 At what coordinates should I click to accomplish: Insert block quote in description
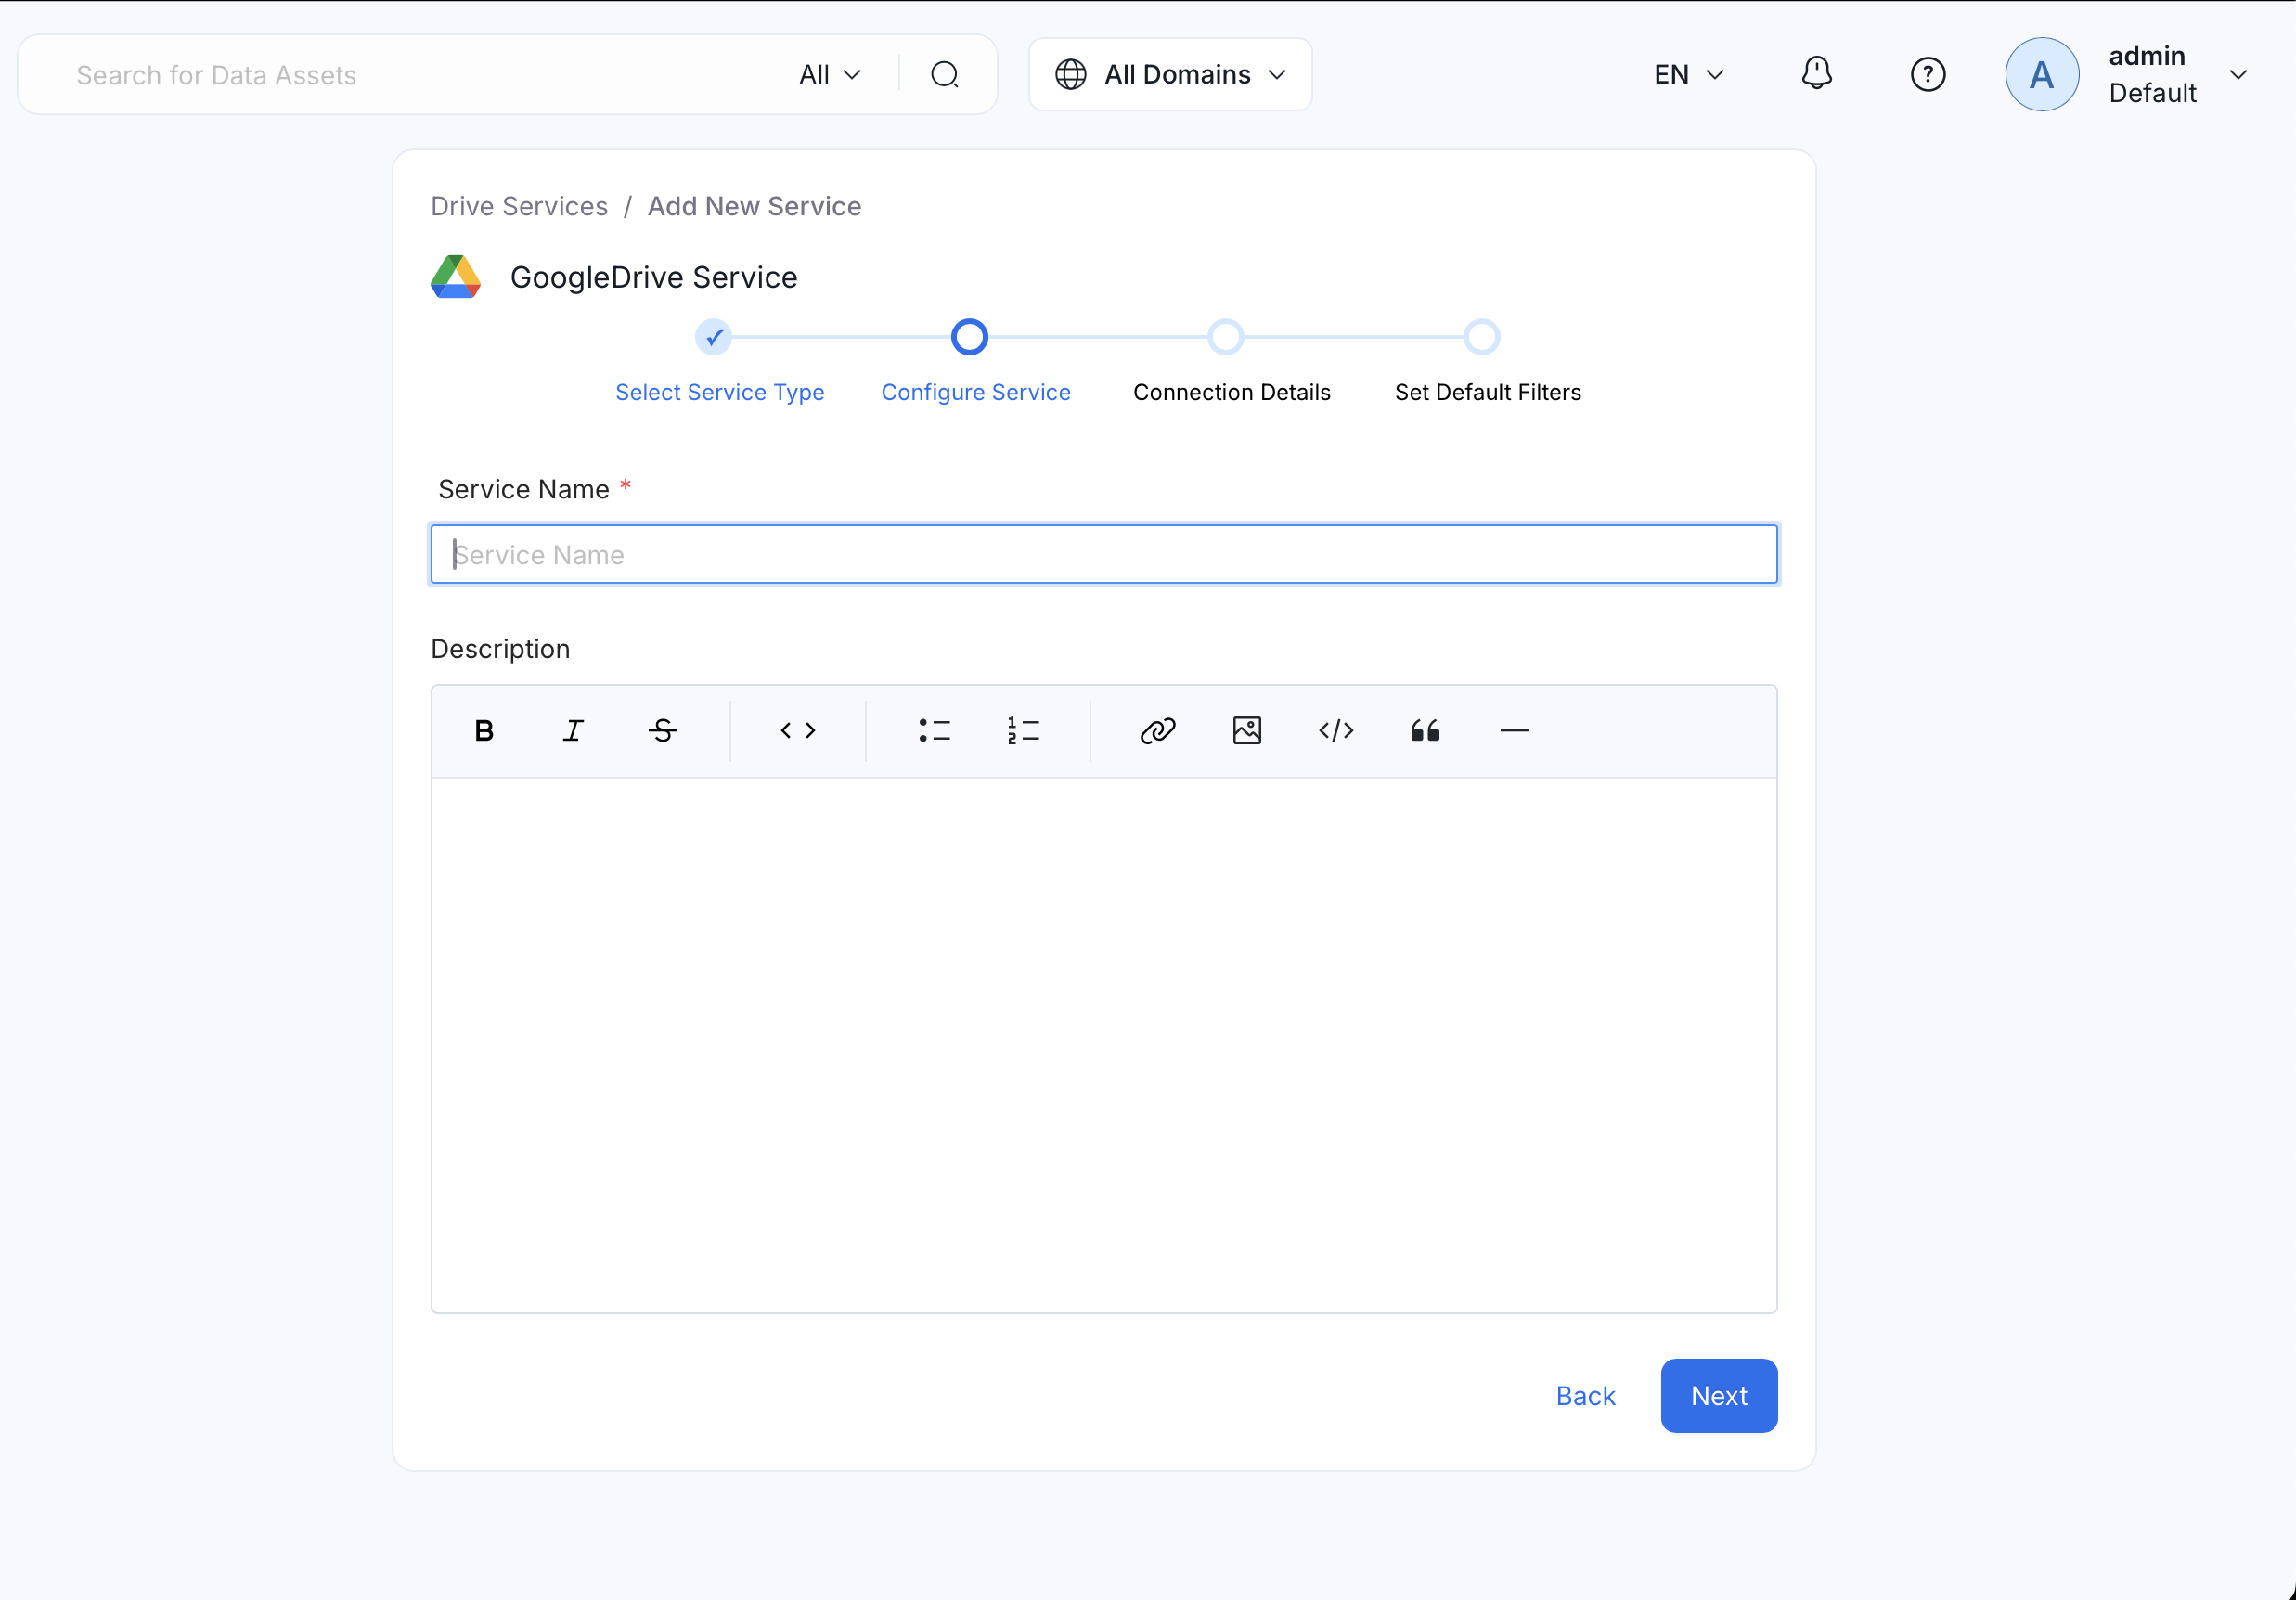tap(1425, 731)
